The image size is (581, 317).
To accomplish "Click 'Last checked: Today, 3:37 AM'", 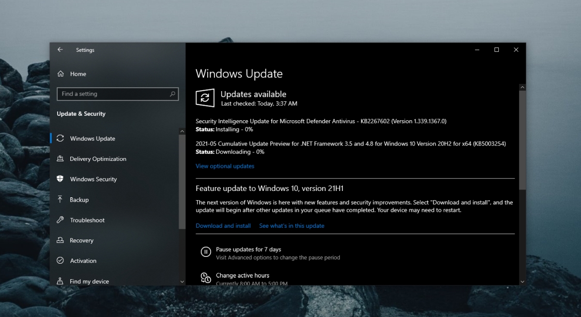I will coord(259,104).
